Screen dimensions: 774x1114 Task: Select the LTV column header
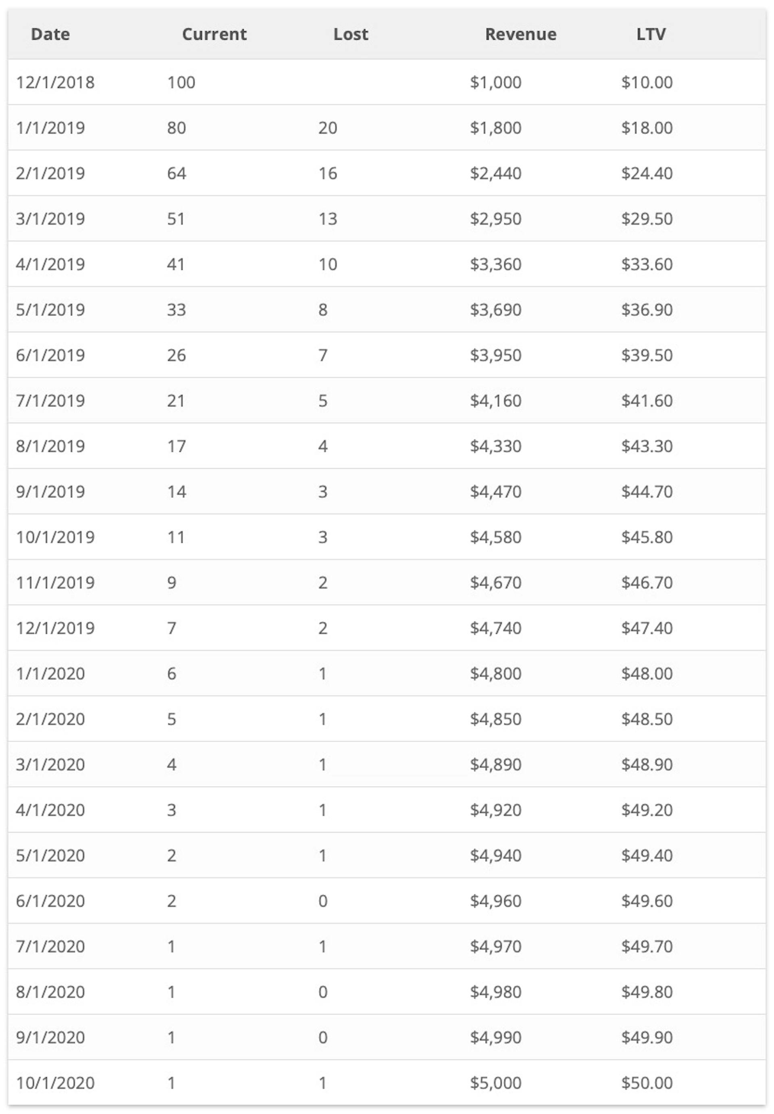pyautogui.click(x=651, y=34)
